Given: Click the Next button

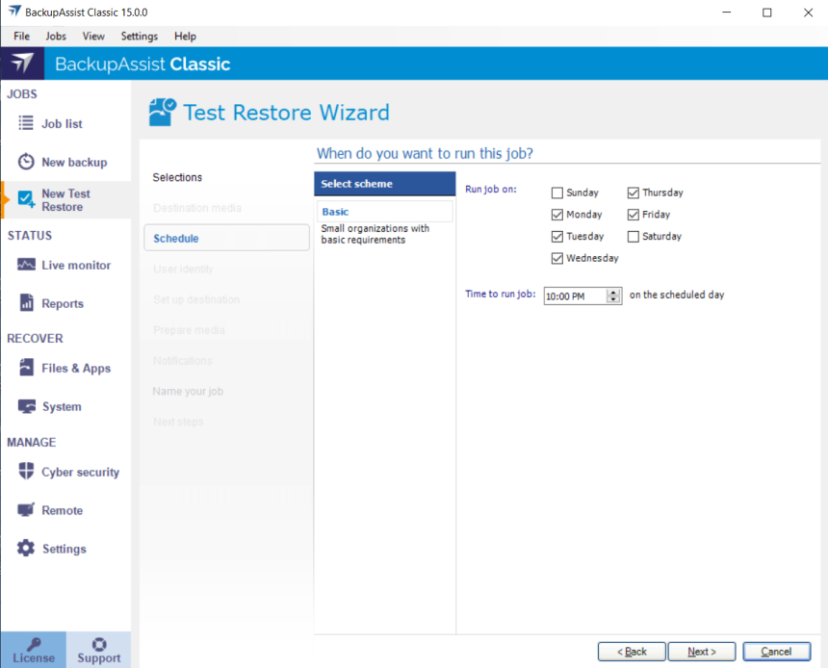Looking at the screenshot, I should click(702, 652).
